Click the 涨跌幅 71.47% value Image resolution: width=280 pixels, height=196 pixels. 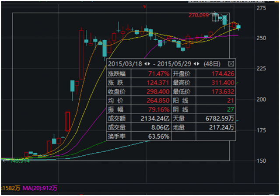[x=159, y=73]
